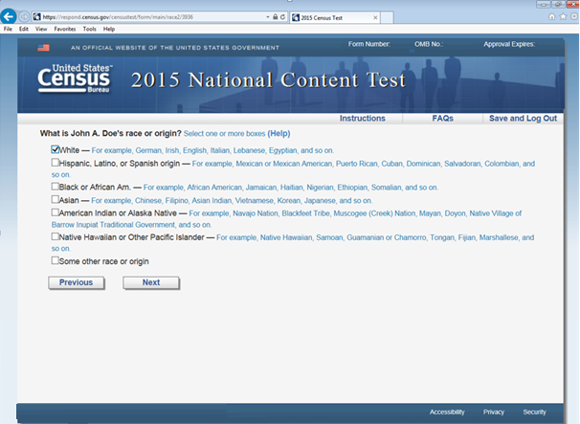Select the 2015 Census Test tab
This screenshot has width=580, height=424.
click(x=334, y=17)
